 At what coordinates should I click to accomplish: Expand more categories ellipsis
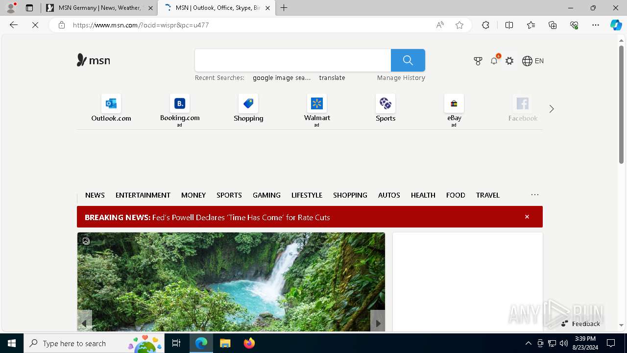535,195
